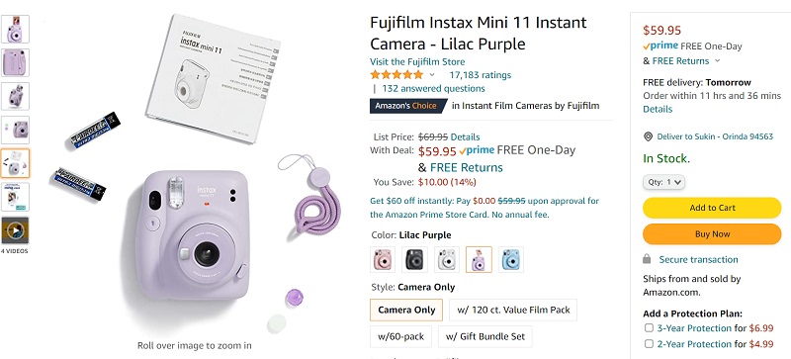Open the Visit the Fujifilm Store link
Image resolution: width=791 pixels, height=359 pixels.
tap(417, 61)
